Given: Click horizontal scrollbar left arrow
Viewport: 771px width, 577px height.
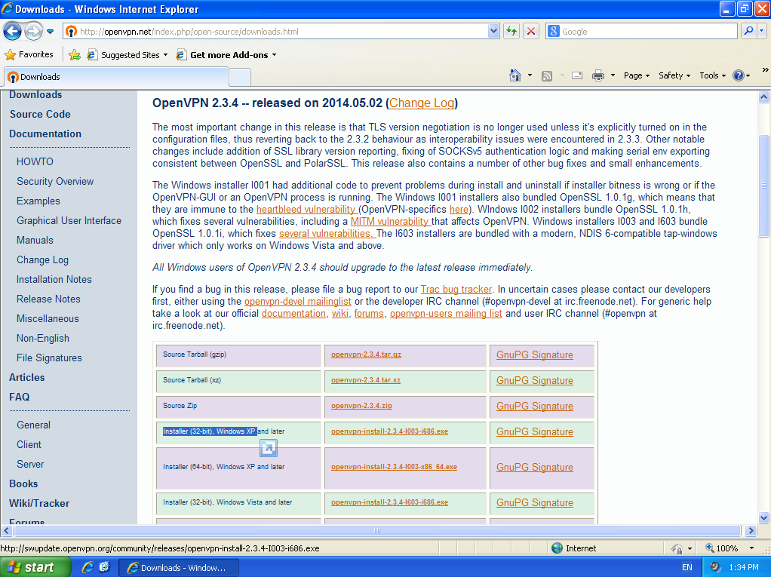Looking at the screenshot, I should pos(7,530).
